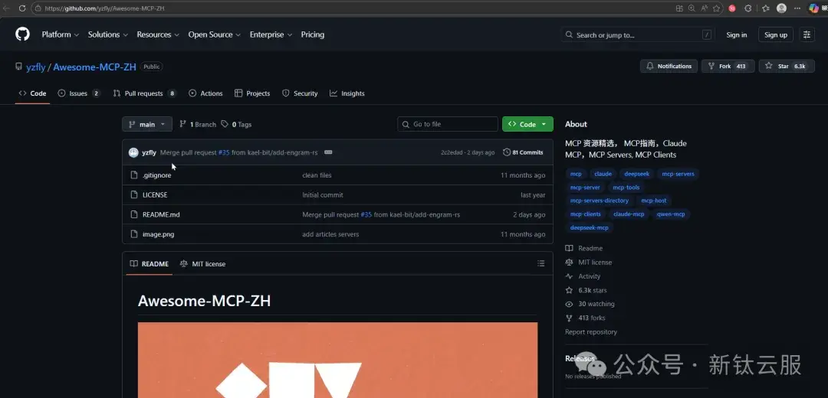The width and height of the screenshot is (828, 398).
Task: Click the Sign in link
Action: pyautogui.click(x=736, y=34)
